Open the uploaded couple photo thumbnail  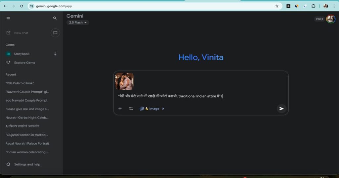pos(124,81)
